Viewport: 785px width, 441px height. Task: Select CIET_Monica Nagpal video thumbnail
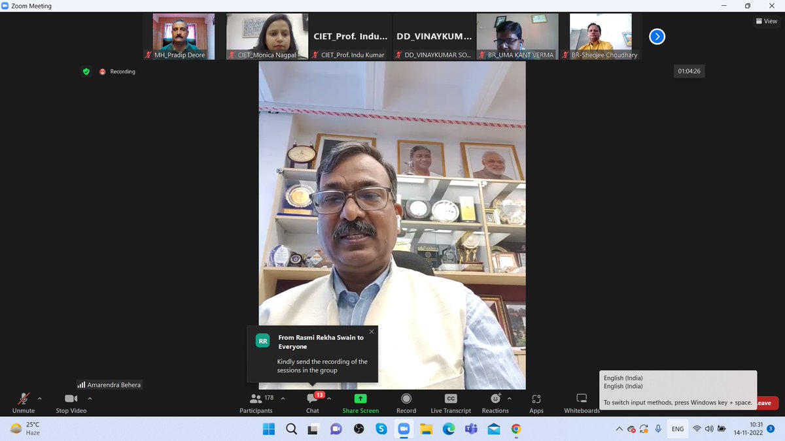(x=268, y=37)
